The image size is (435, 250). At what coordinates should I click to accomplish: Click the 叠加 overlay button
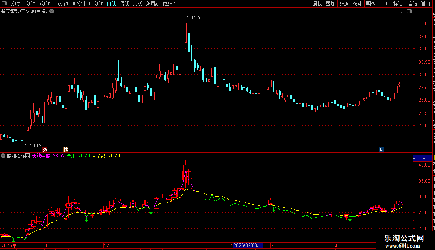(x=330, y=3)
